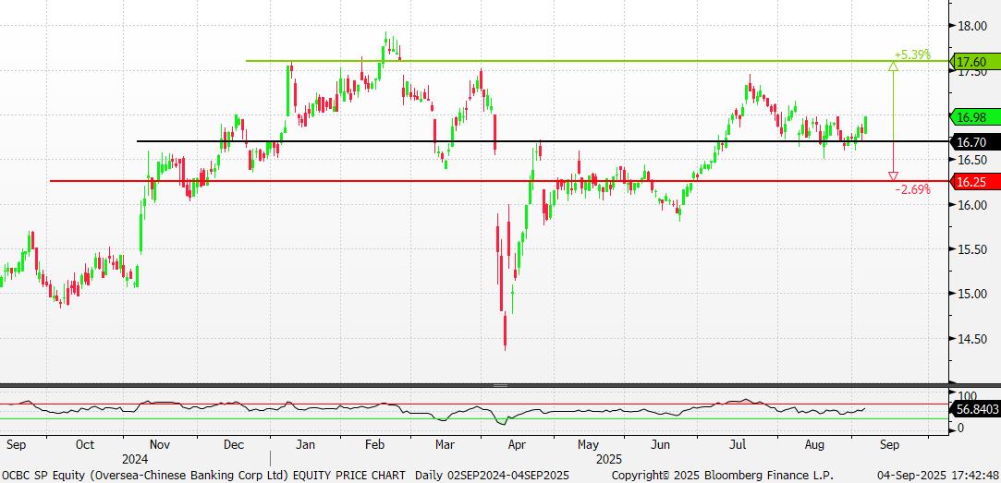1001x483 pixels.
Task: Click the 2024 year label
Action: pyautogui.click(x=135, y=459)
